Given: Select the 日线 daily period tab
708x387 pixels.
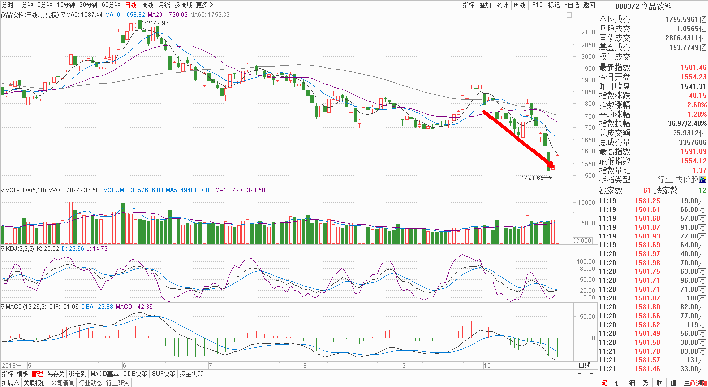Looking at the screenshot, I should click(131, 5).
